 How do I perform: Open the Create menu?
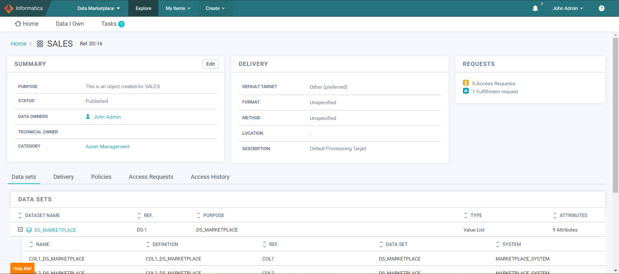point(215,8)
